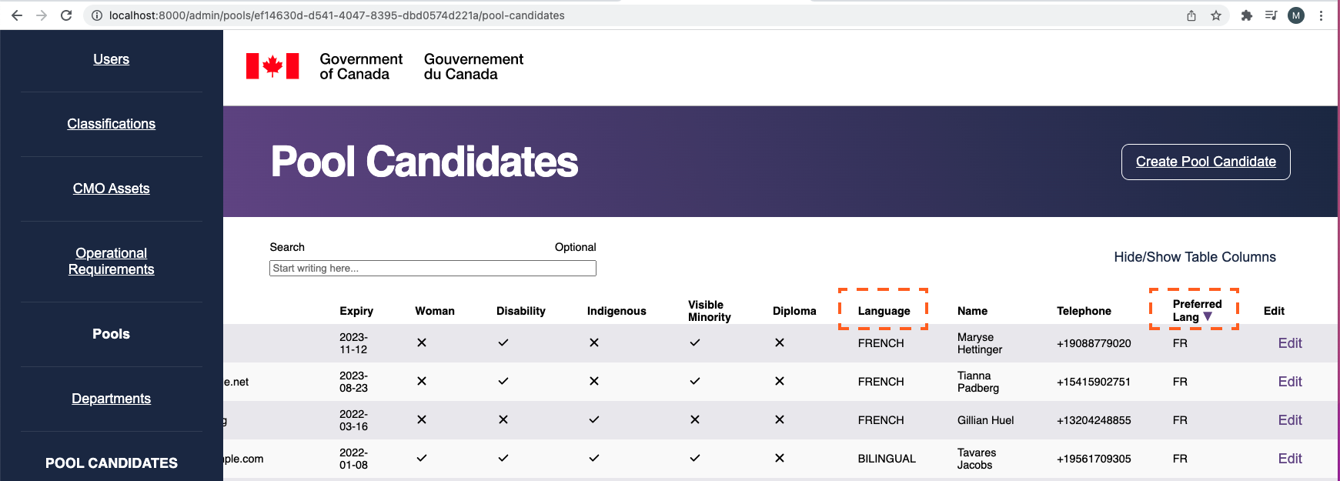Sort by the Language column header
This screenshot has height=481, width=1340.
coord(883,310)
